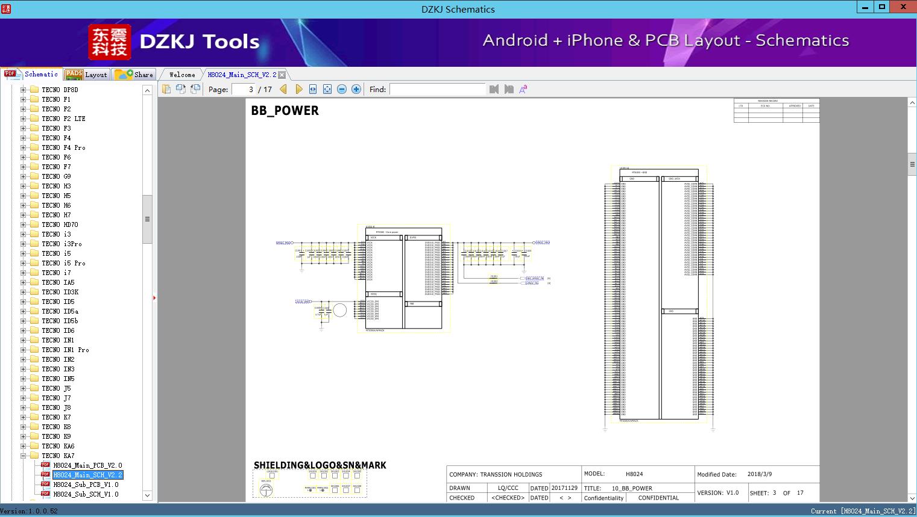This screenshot has height=517, width=917.
Task: Open the Share tab
Action: [x=134, y=75]
